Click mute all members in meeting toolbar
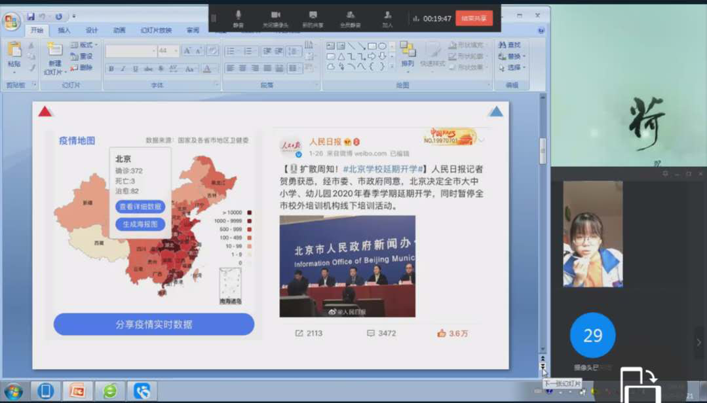707x403 pixels. coord(350,19)
